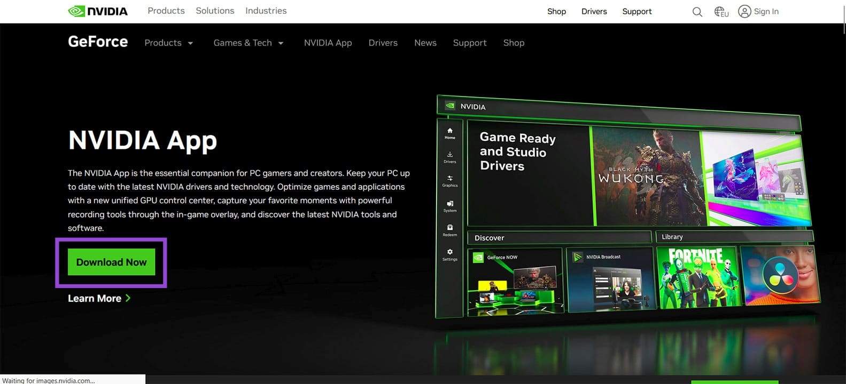Open the Industries menu
The width and height of the screenshot is (846, 384).
click(266, 11)
